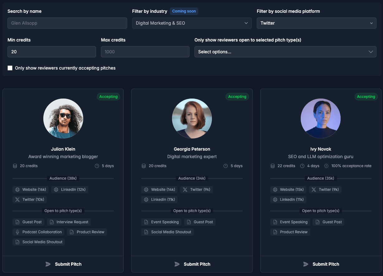Click the globe icon in Georgia Peterson's Website tag
This screenshot has width=383, height=276.
(146, 190)
